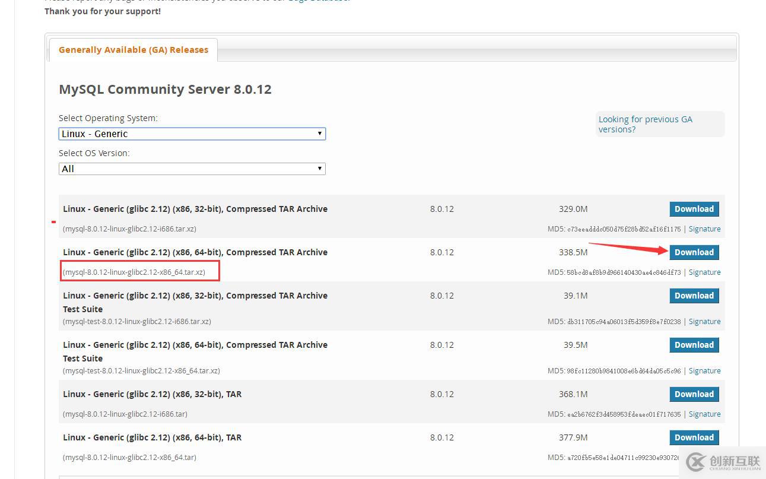
Task: Click the MD5 checksum for the 338.5M archive
Action: 614,272
